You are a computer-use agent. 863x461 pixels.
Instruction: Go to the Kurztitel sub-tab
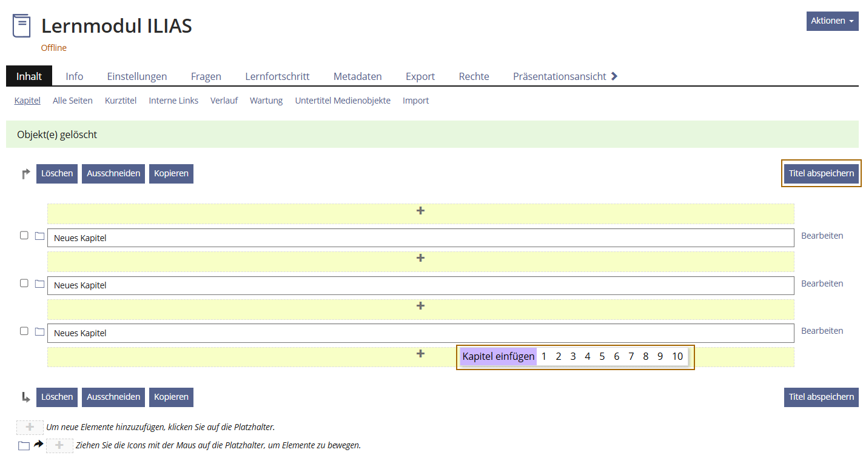pos(121,101)
